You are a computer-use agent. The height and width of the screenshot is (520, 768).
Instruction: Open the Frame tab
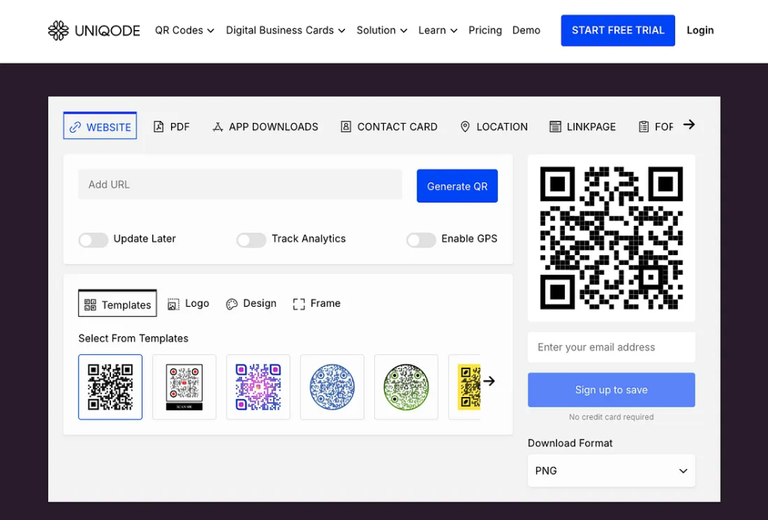pyautogui.click(x=316, y=303)
